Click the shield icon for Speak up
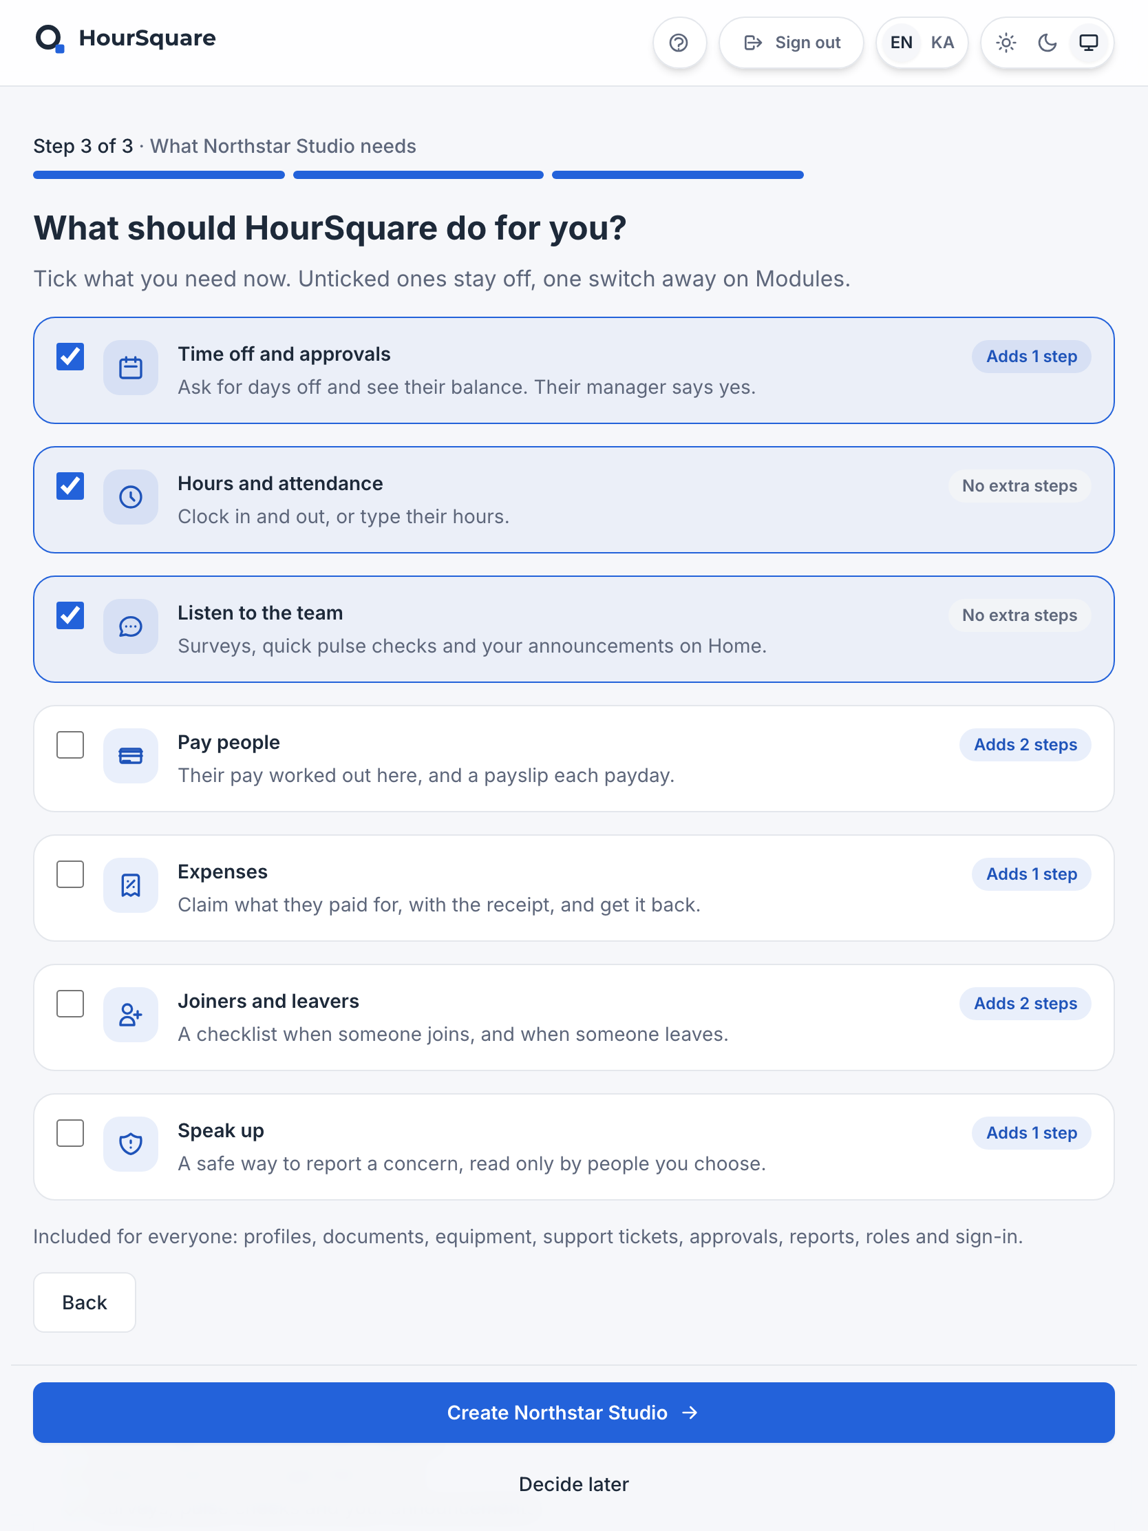 tap(131, 1144)
